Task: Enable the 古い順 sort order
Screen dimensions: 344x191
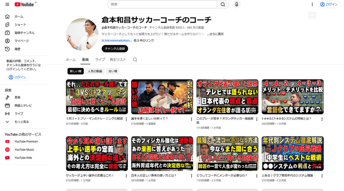Action: [x=113, y=71]
